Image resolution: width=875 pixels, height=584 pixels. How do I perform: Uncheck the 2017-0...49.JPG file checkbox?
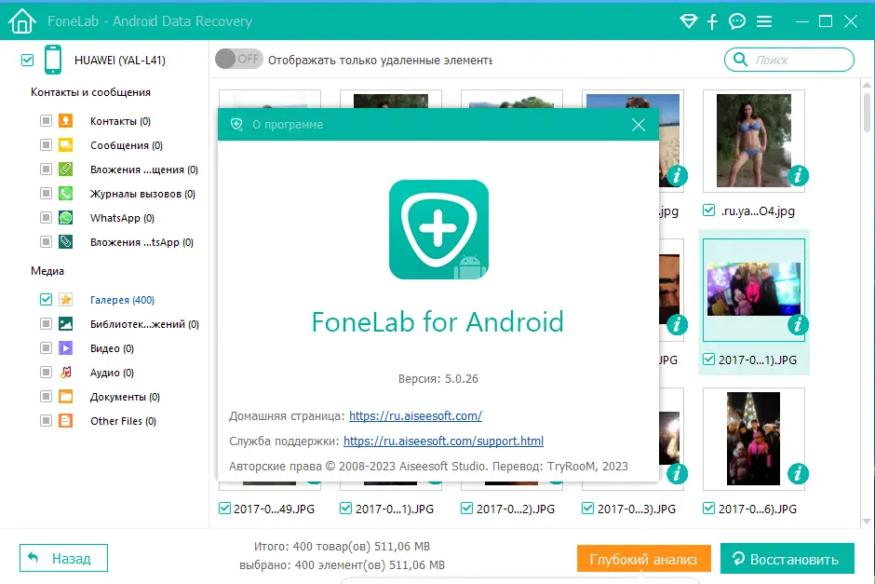pos(224,508)
